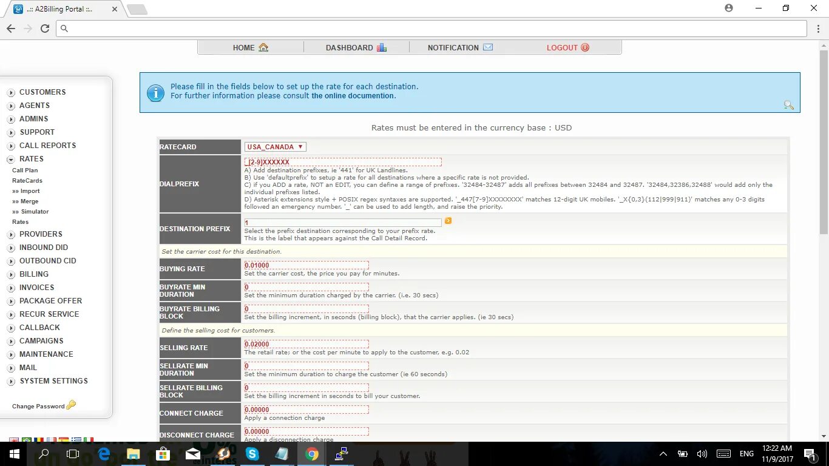Go back with the browser back arrow
The height and width of the screenshot is (466, 829).
(x=11, y=29)
